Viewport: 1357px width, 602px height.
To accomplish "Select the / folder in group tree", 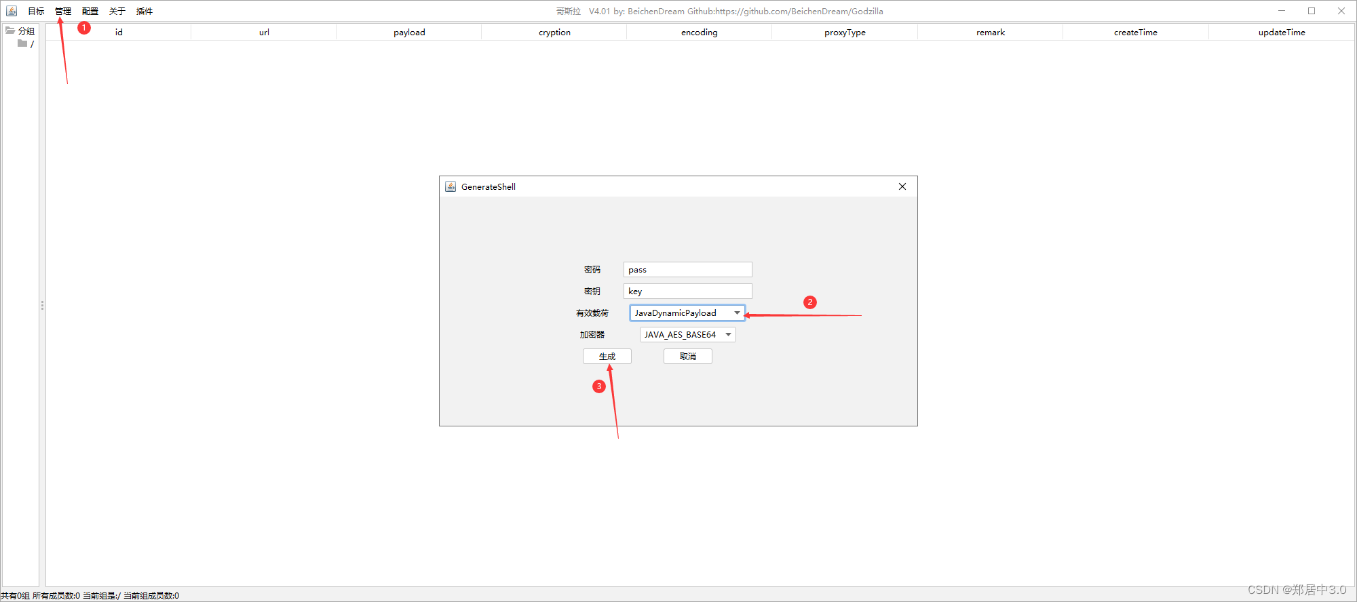I will click(x=32, y=44).
